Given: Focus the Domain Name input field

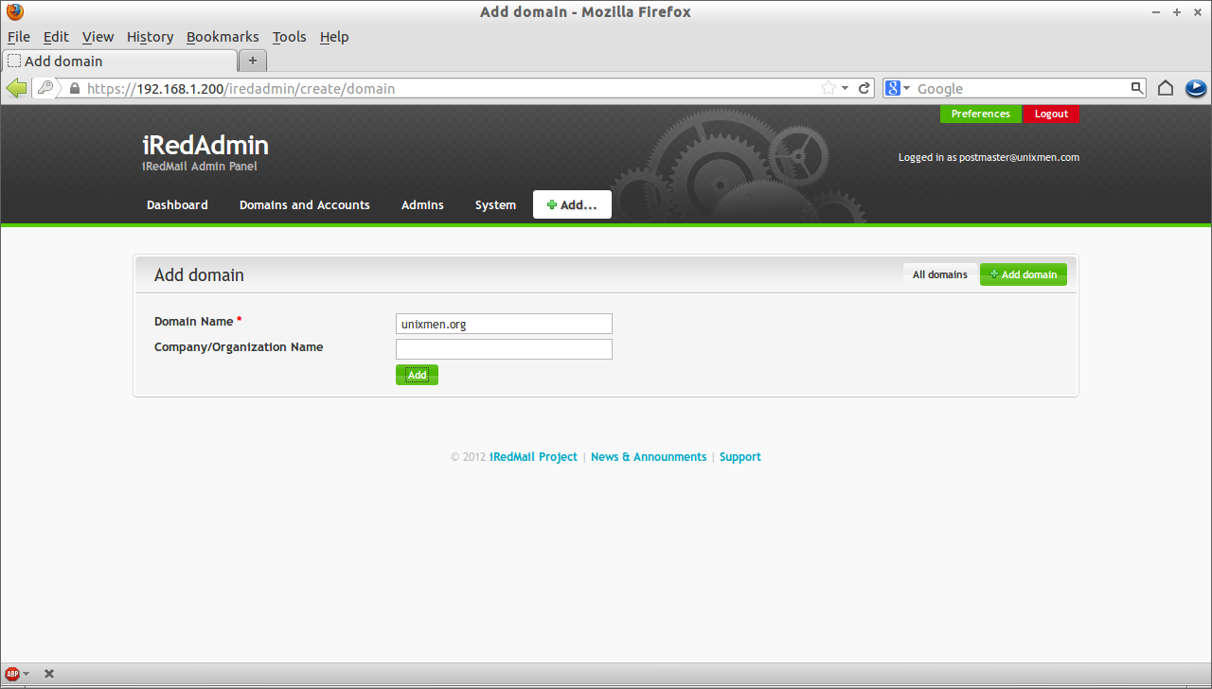Looking at the screenshot, I should 504,324.
